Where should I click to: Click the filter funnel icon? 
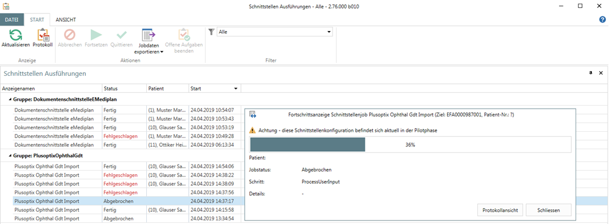[211, 32]
